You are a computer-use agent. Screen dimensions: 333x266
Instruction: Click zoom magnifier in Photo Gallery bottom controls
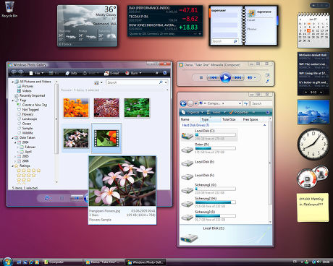(x=47, y=198)
